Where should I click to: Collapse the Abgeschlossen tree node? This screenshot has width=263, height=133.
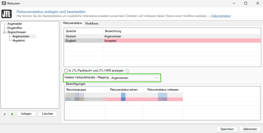(x=4, y=32)
